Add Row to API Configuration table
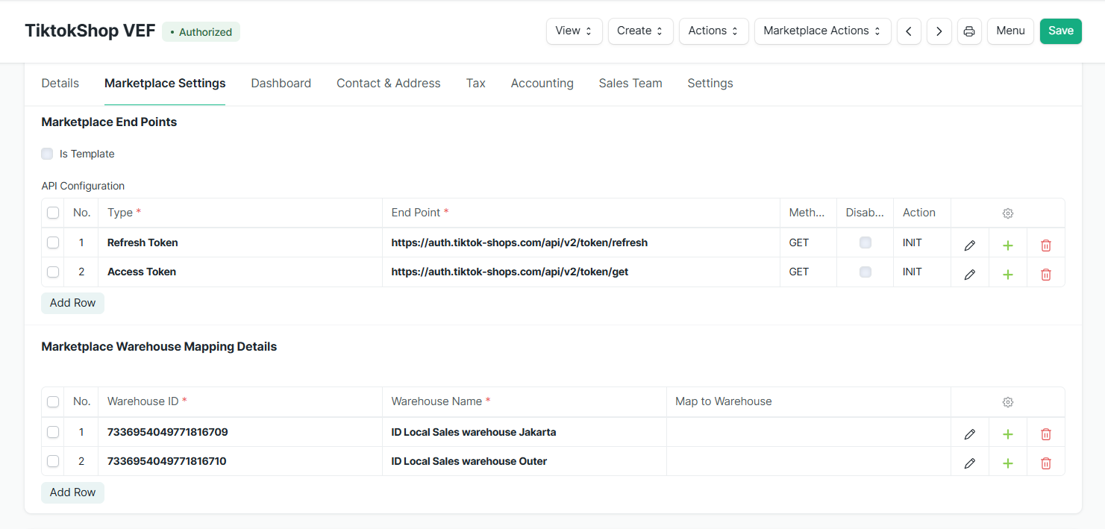Image resolution: width=1105 pixels, height=529 pixels. pos(72,303)
